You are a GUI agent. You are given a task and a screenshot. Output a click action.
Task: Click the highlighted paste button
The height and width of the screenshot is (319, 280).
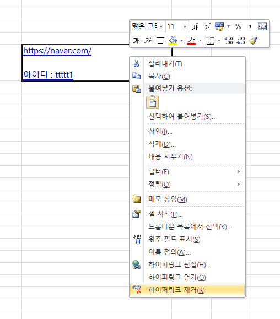click(153, 102)
